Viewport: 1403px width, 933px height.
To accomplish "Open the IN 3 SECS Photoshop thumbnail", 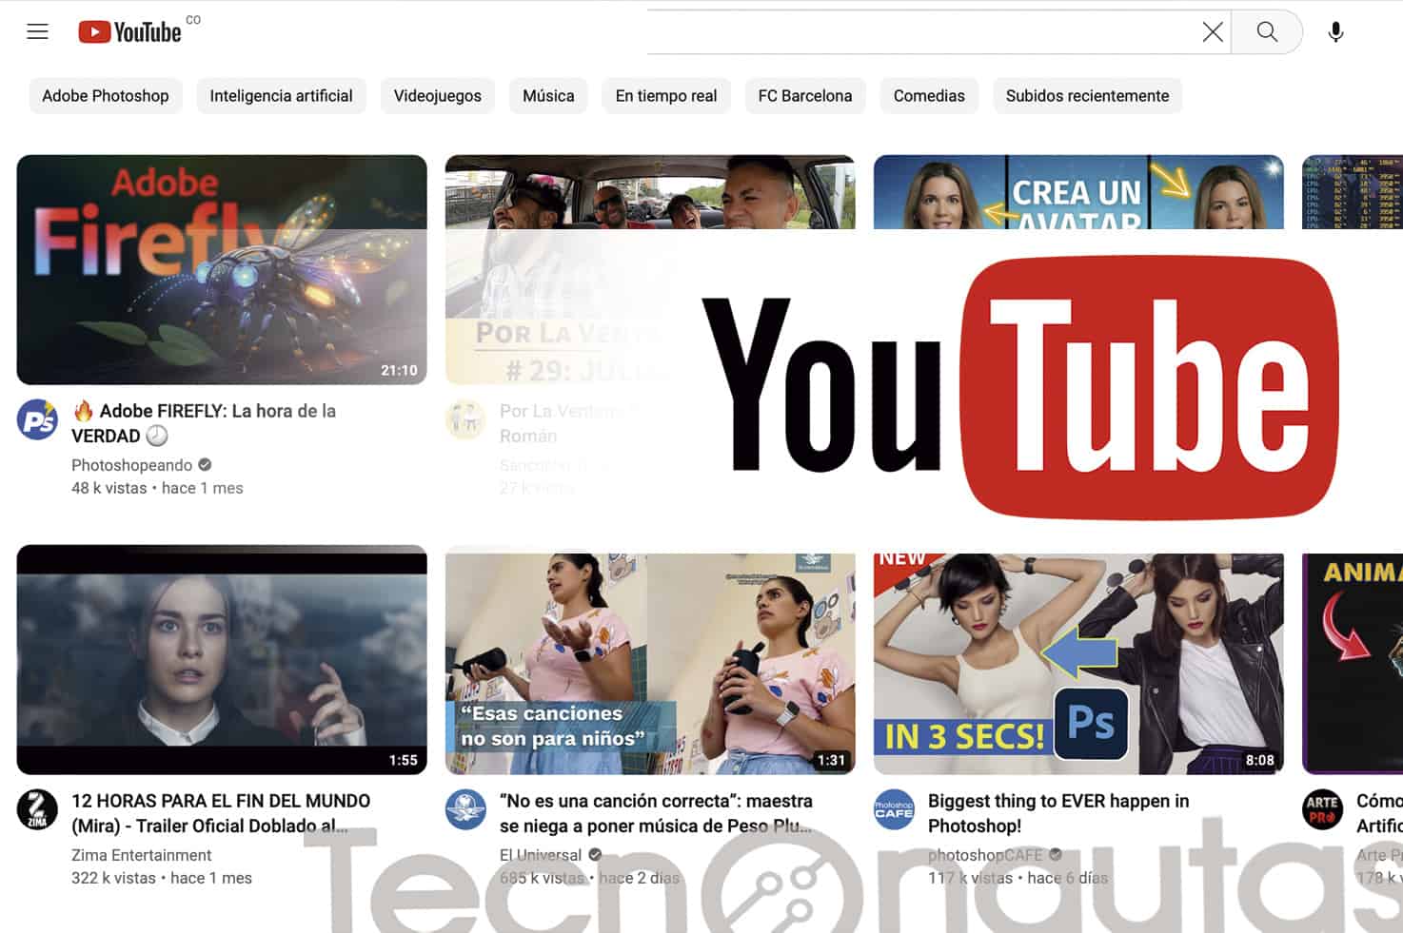I will (x=1078, y=664).
